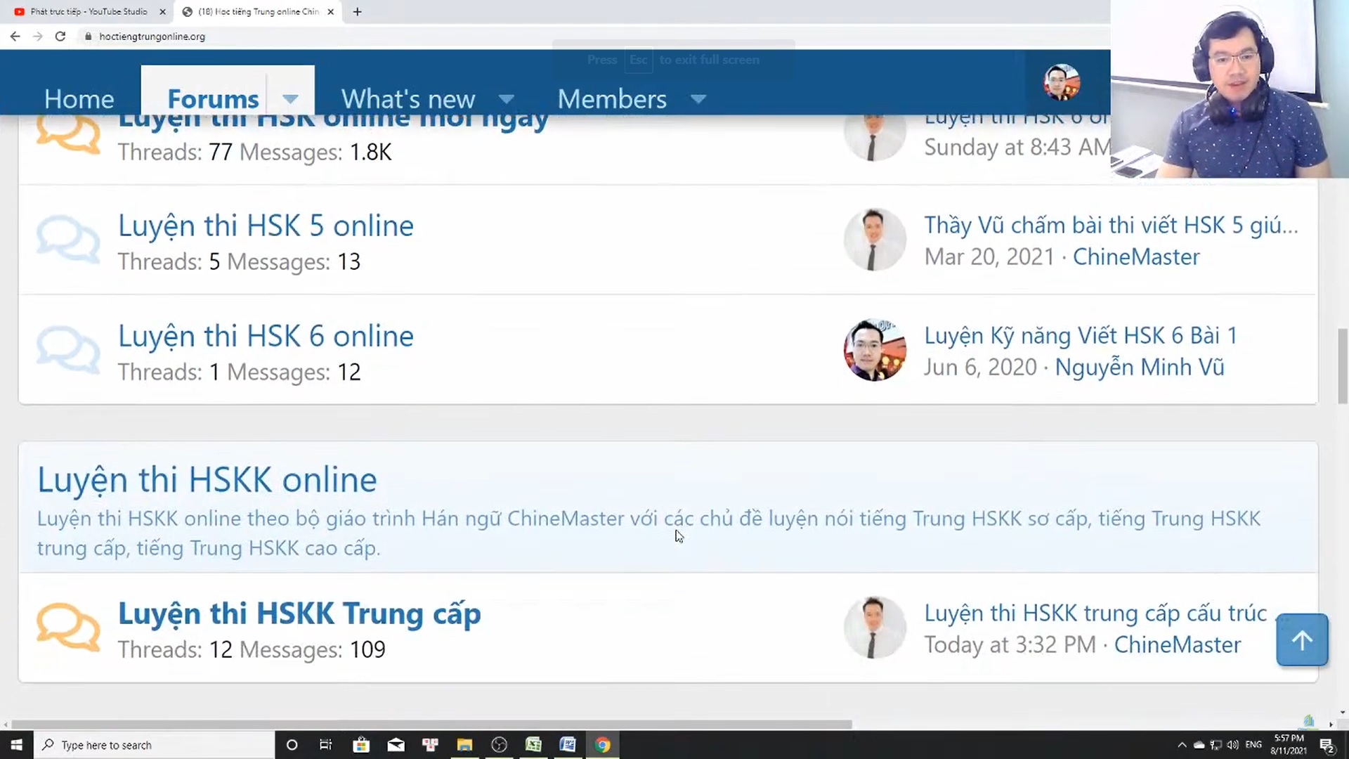Viewport: 1349px width, 759px height.
Task: Open the Luyện thi HSKK Trung cấp forum link
Action: pos(299,614)
